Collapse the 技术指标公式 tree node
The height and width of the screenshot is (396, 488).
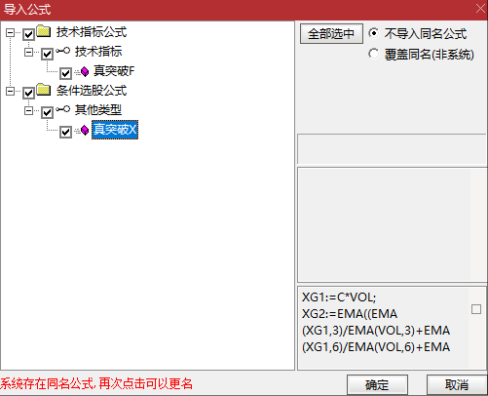[10, 32]
